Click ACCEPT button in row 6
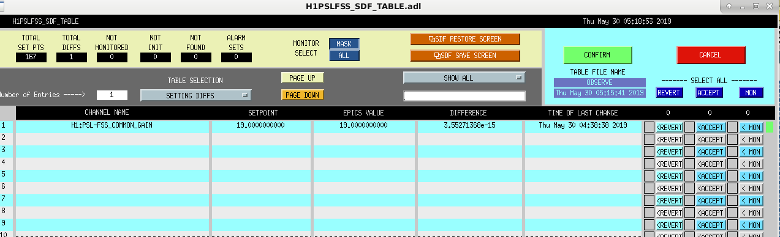The width and height of the screenshot is (780, 237). 711,188
